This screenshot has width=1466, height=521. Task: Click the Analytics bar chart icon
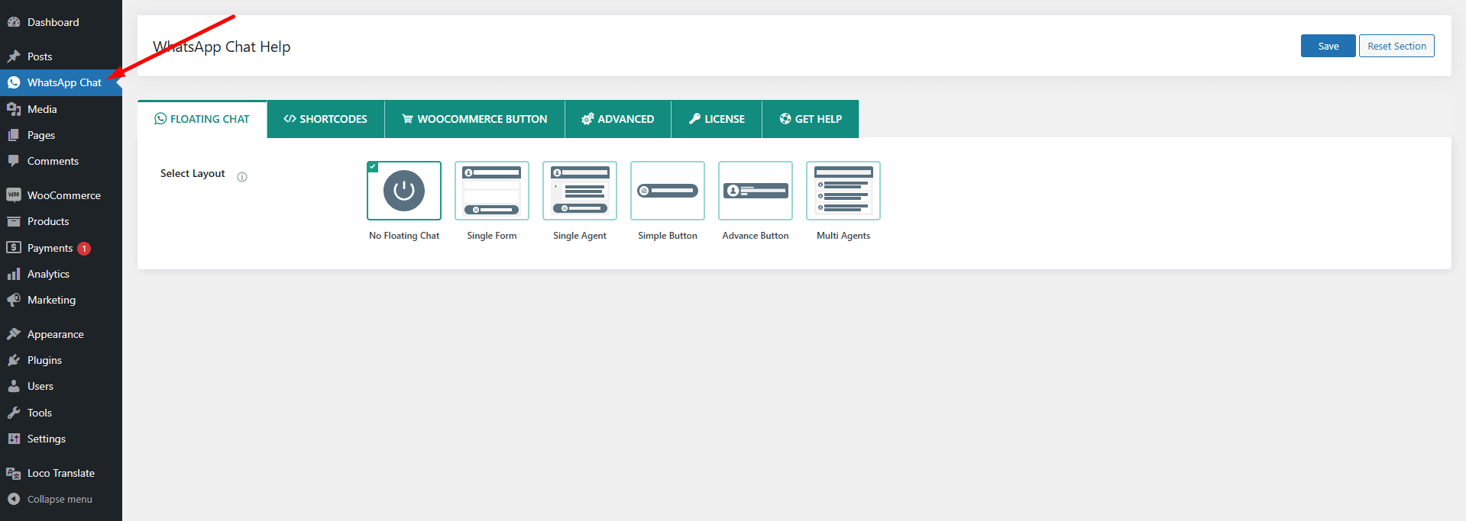pyautogui.click(x=14, y=274)
